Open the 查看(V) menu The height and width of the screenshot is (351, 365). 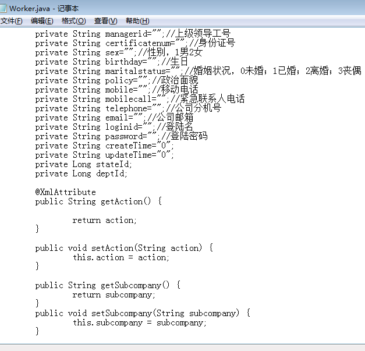pyautogui.click(x=105, y=21)
